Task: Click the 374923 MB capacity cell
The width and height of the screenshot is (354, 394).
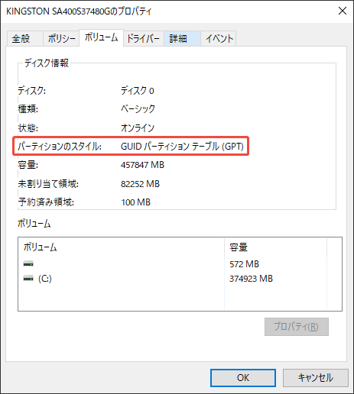Action: click(x=251, y=279)
